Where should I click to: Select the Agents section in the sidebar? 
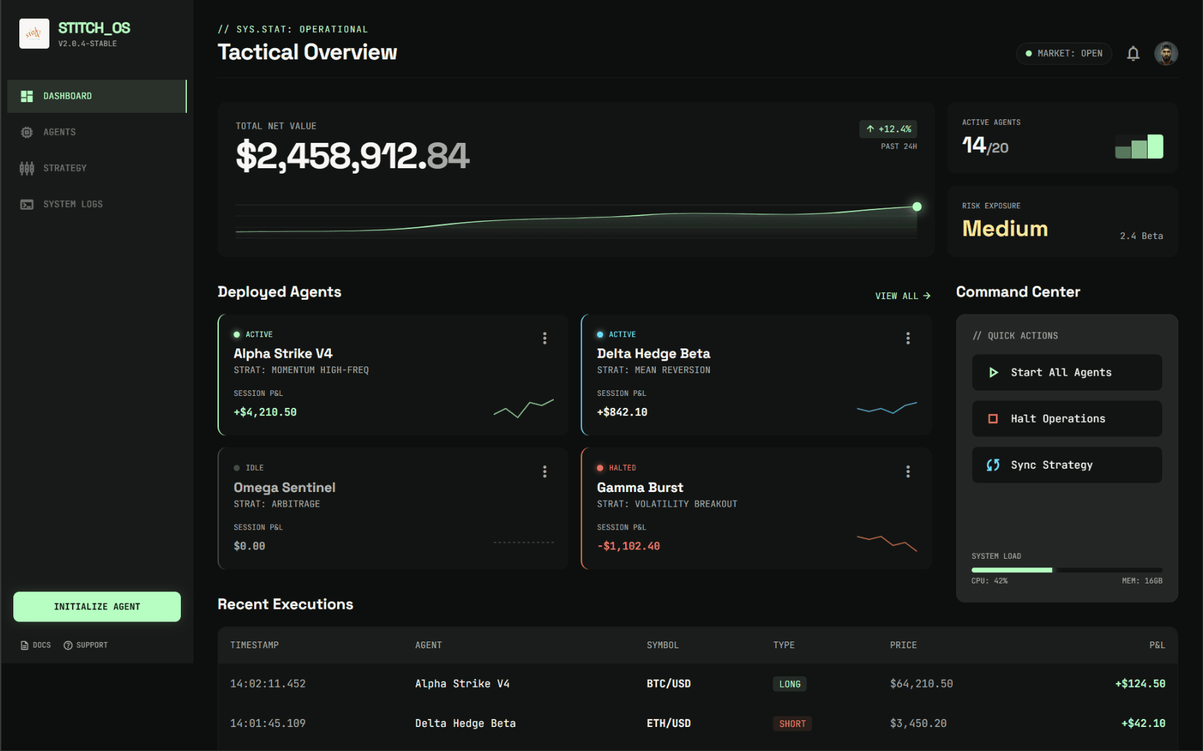pyautogui.click(x=59, y=132)
